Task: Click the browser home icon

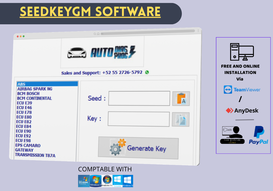Action: [x=98, y=34]
